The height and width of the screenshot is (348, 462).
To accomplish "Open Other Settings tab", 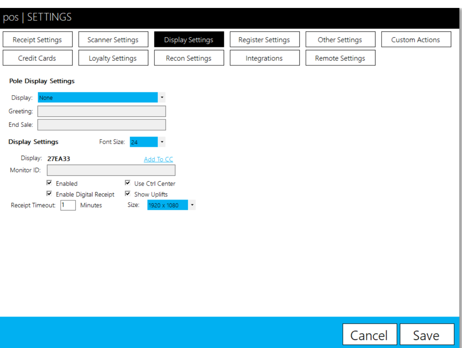I will click(x=340, y=39).
